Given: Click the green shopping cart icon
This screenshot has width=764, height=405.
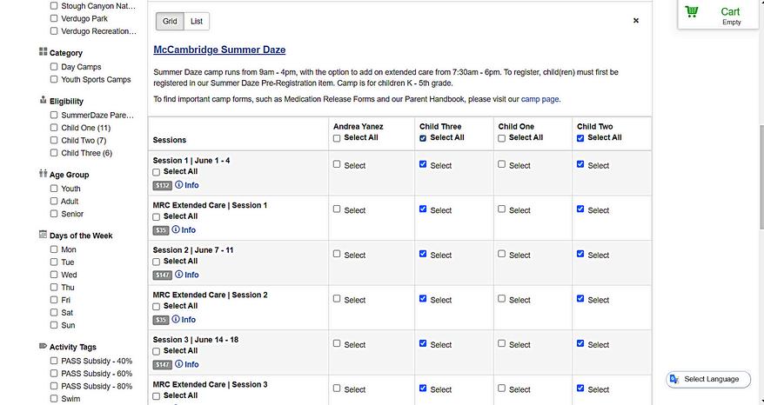Looking at the screenshot, I should pyautogui.click(x=692, y=12).
